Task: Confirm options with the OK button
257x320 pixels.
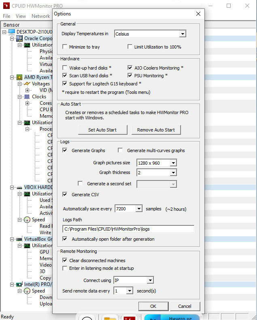Action: (x=153, y=306)
